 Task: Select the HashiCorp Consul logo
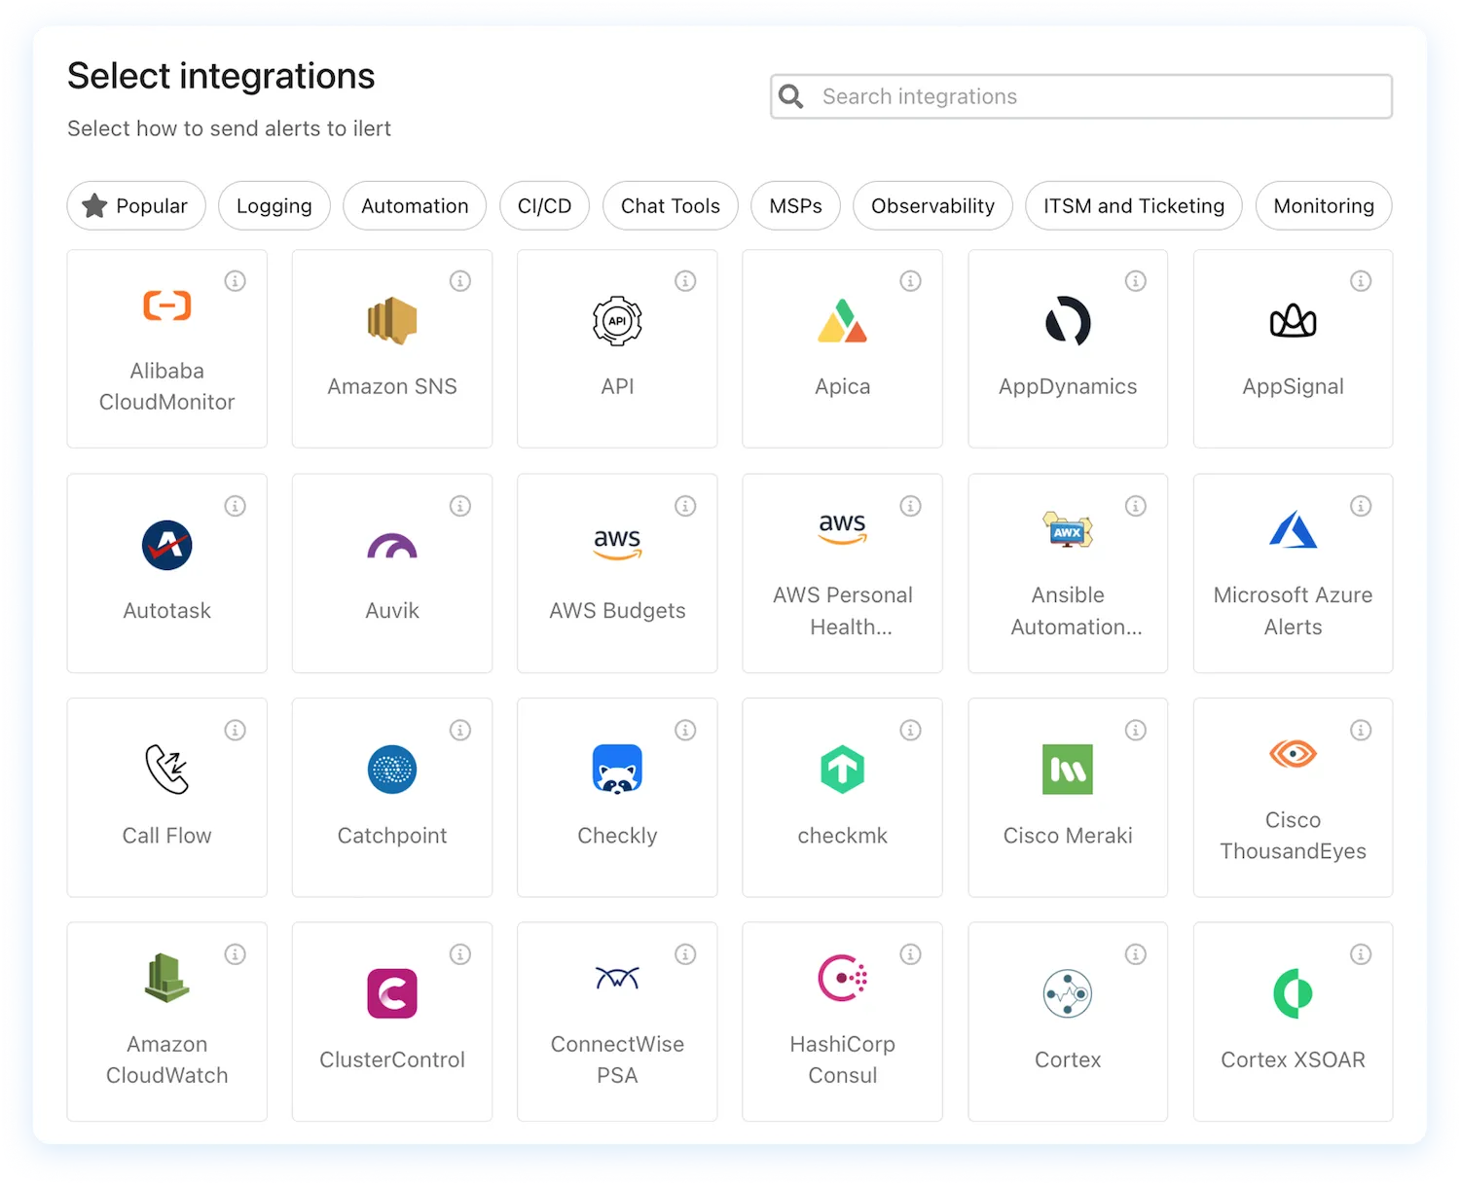click(x=843, y=978)
